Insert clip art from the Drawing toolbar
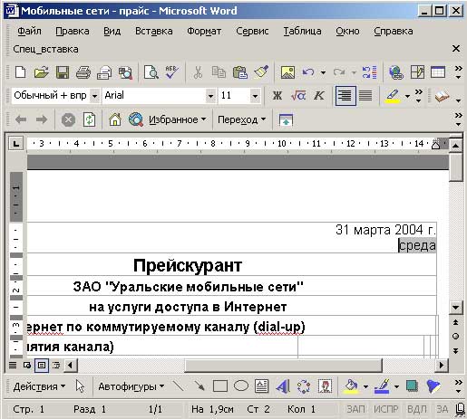Screen dimensions: 467x419 coord(325,386)
